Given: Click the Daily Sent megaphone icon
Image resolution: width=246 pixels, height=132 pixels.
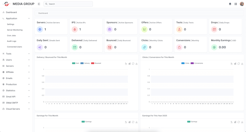Looking at the screenshot, I should [40, 47].
